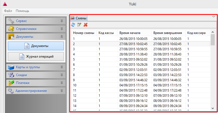Click end time 08/09/2015 09:16:12
The width and height of the screenshot is (218, 113).
pos(167,101)
